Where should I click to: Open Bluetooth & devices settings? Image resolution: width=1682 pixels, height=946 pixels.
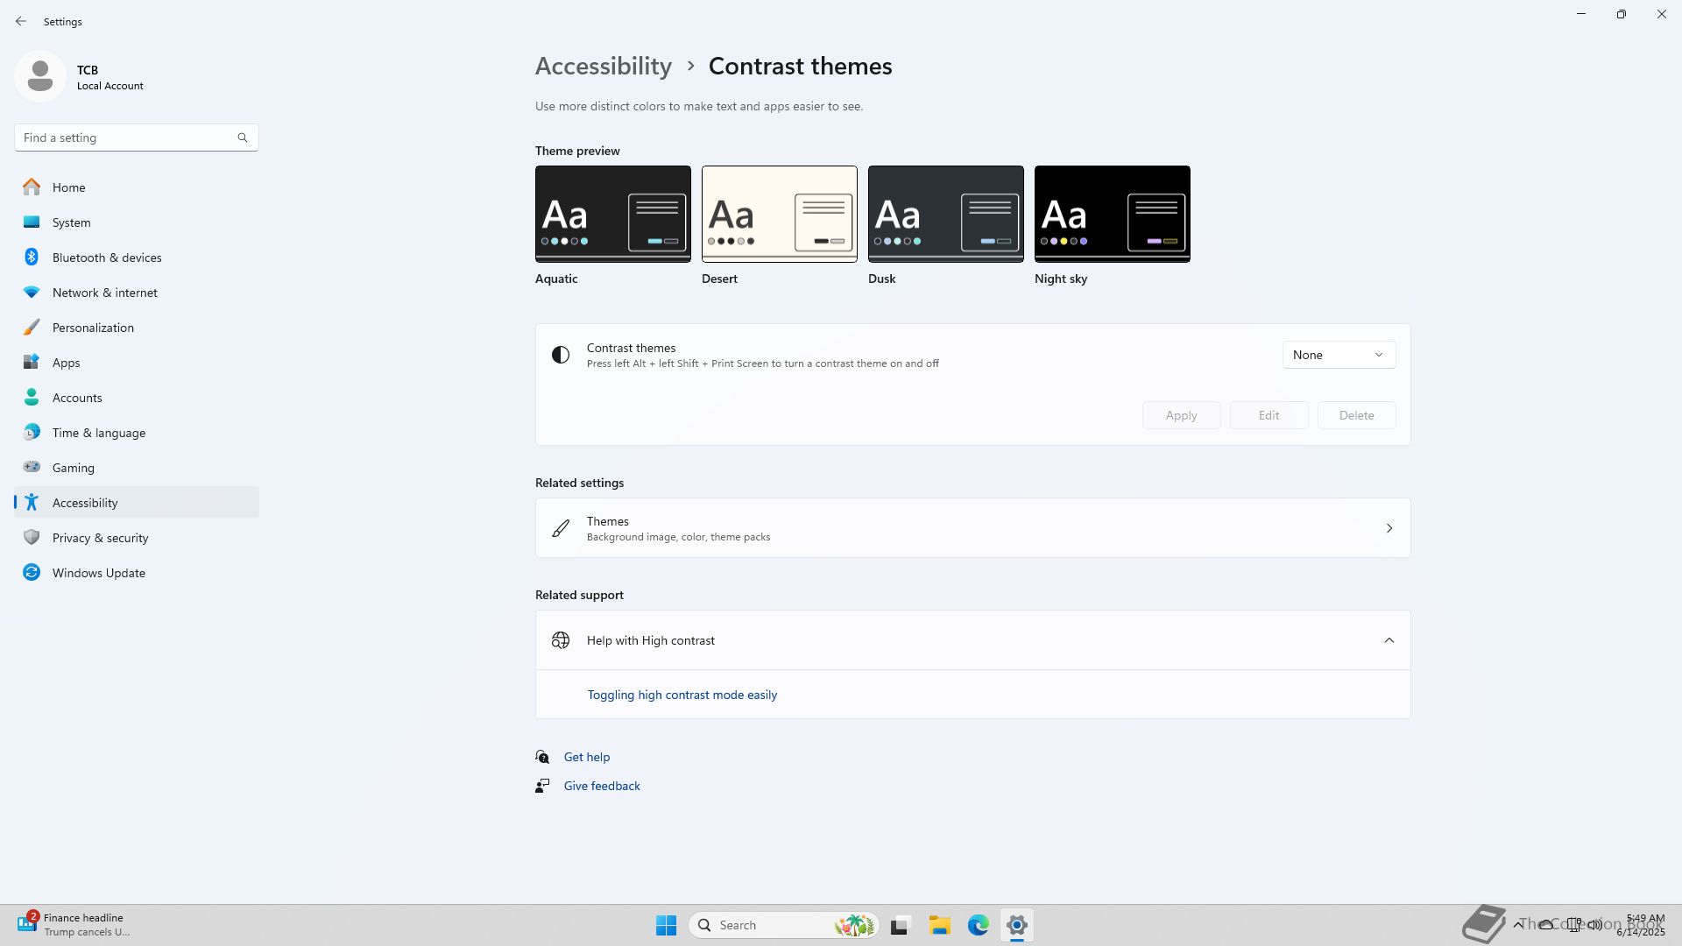tap(106, 258)
